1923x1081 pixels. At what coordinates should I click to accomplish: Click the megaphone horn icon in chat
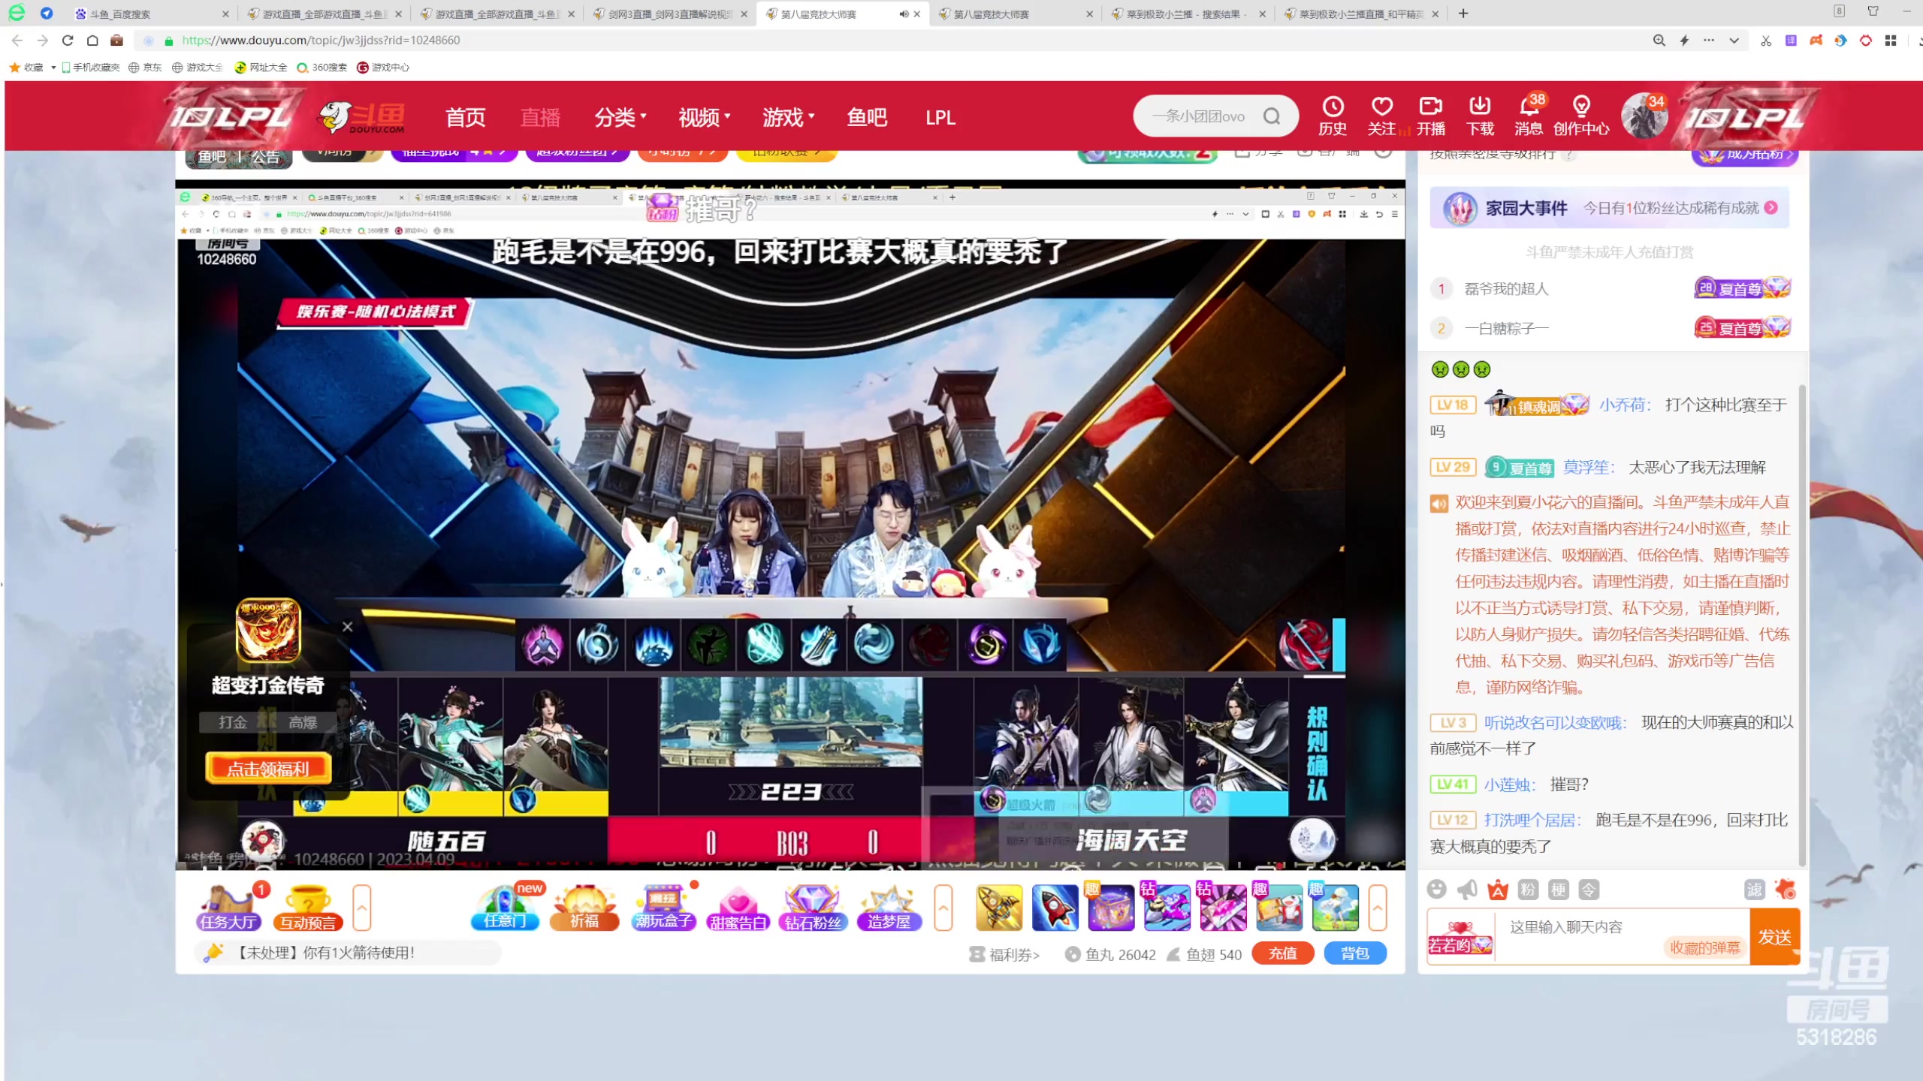point(1467,890)
